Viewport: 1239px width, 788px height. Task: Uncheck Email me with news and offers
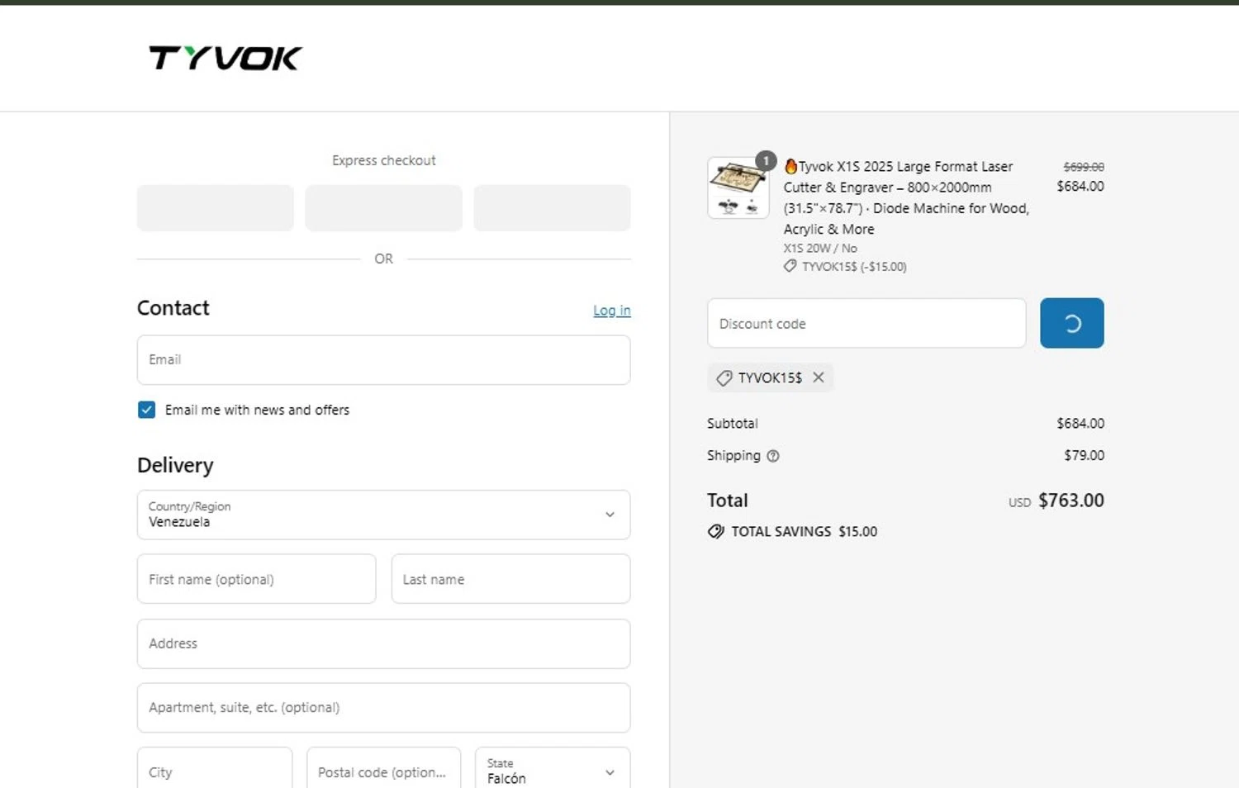point(146,410)
